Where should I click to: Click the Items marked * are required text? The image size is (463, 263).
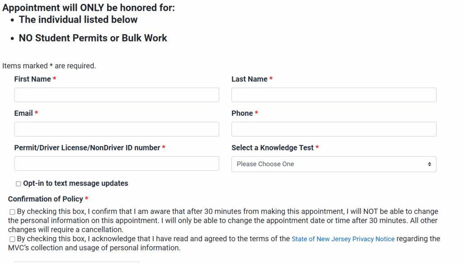click(49, 66)
